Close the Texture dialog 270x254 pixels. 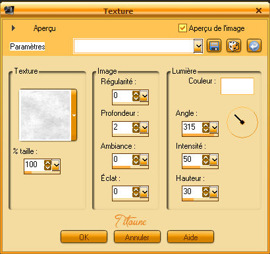(x=259, y=11)
